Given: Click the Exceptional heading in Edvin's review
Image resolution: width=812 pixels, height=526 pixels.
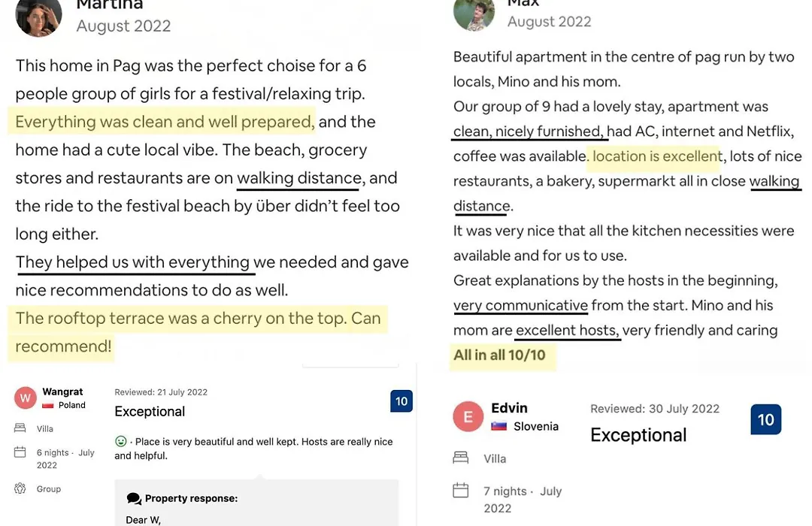Looking at the screenshot, I should pyautogui.click(x=638, y=435).
